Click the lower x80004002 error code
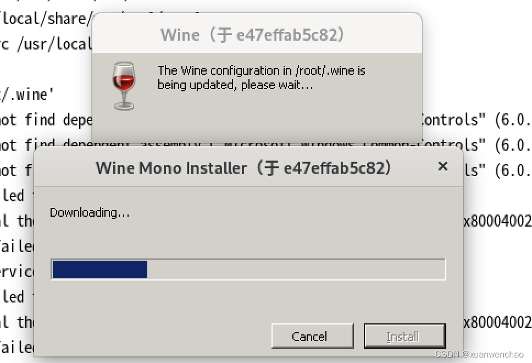Screen dimensions: 532x363 [x=497, y=322]
